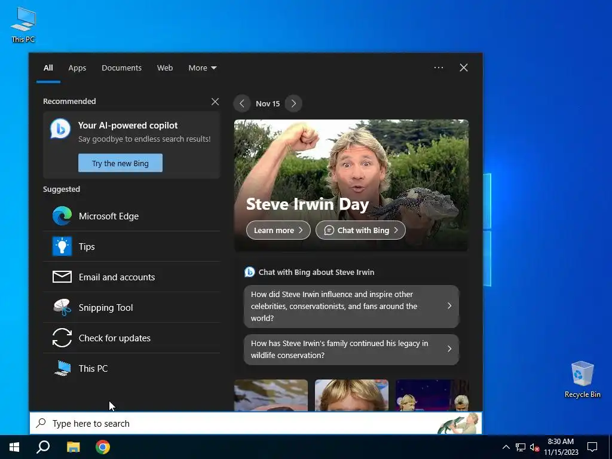Open Recycle Bin on desktop
612x459 pixels.
pos(582,379)
